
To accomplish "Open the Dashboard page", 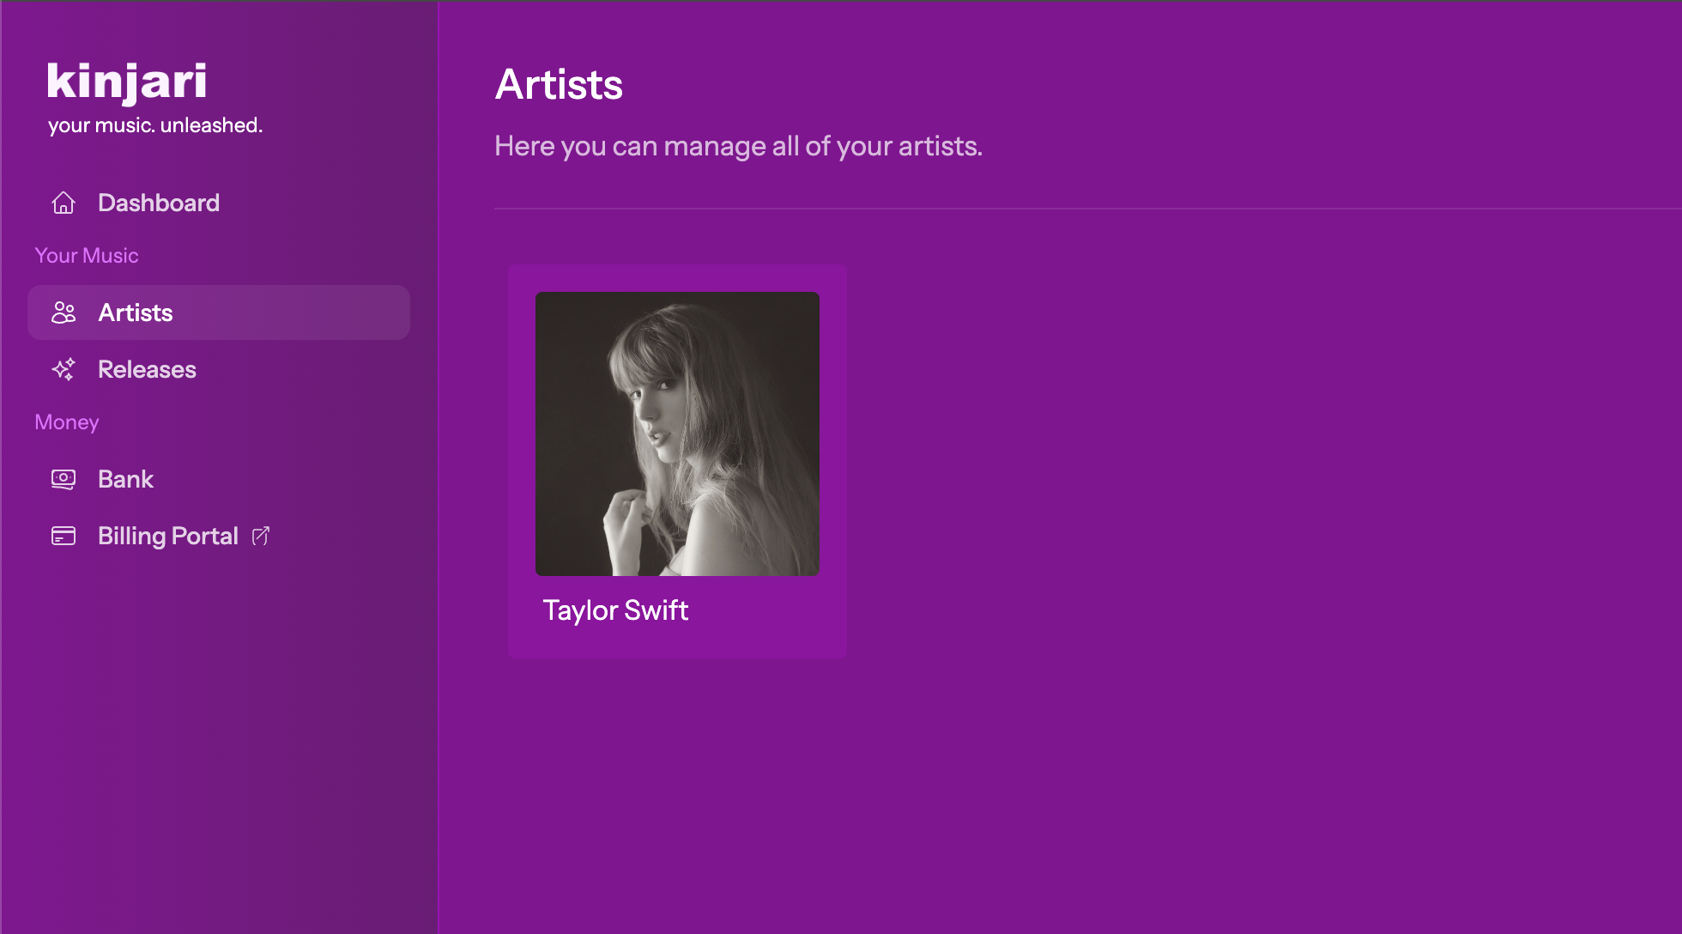I will point(219,203).
